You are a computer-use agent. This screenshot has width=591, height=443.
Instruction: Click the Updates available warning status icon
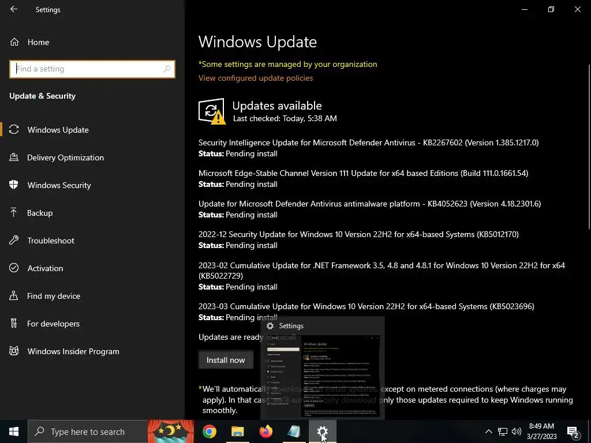tap(212, 111)
